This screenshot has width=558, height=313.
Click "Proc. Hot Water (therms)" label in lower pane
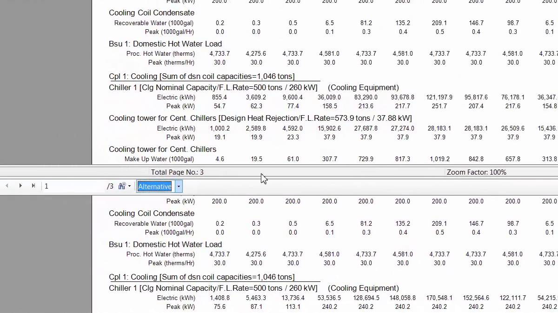161,254
